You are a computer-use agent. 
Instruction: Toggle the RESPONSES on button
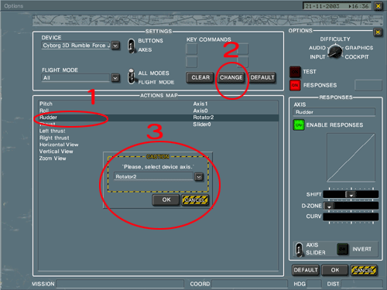click(x=295, y=85)
